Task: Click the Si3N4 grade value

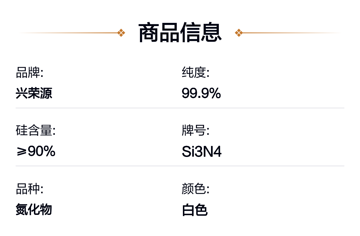Action: coord(202,152)
